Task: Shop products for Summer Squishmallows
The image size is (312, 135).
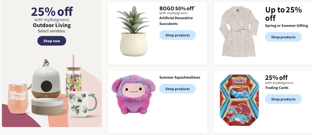Action: click(177, 89)
